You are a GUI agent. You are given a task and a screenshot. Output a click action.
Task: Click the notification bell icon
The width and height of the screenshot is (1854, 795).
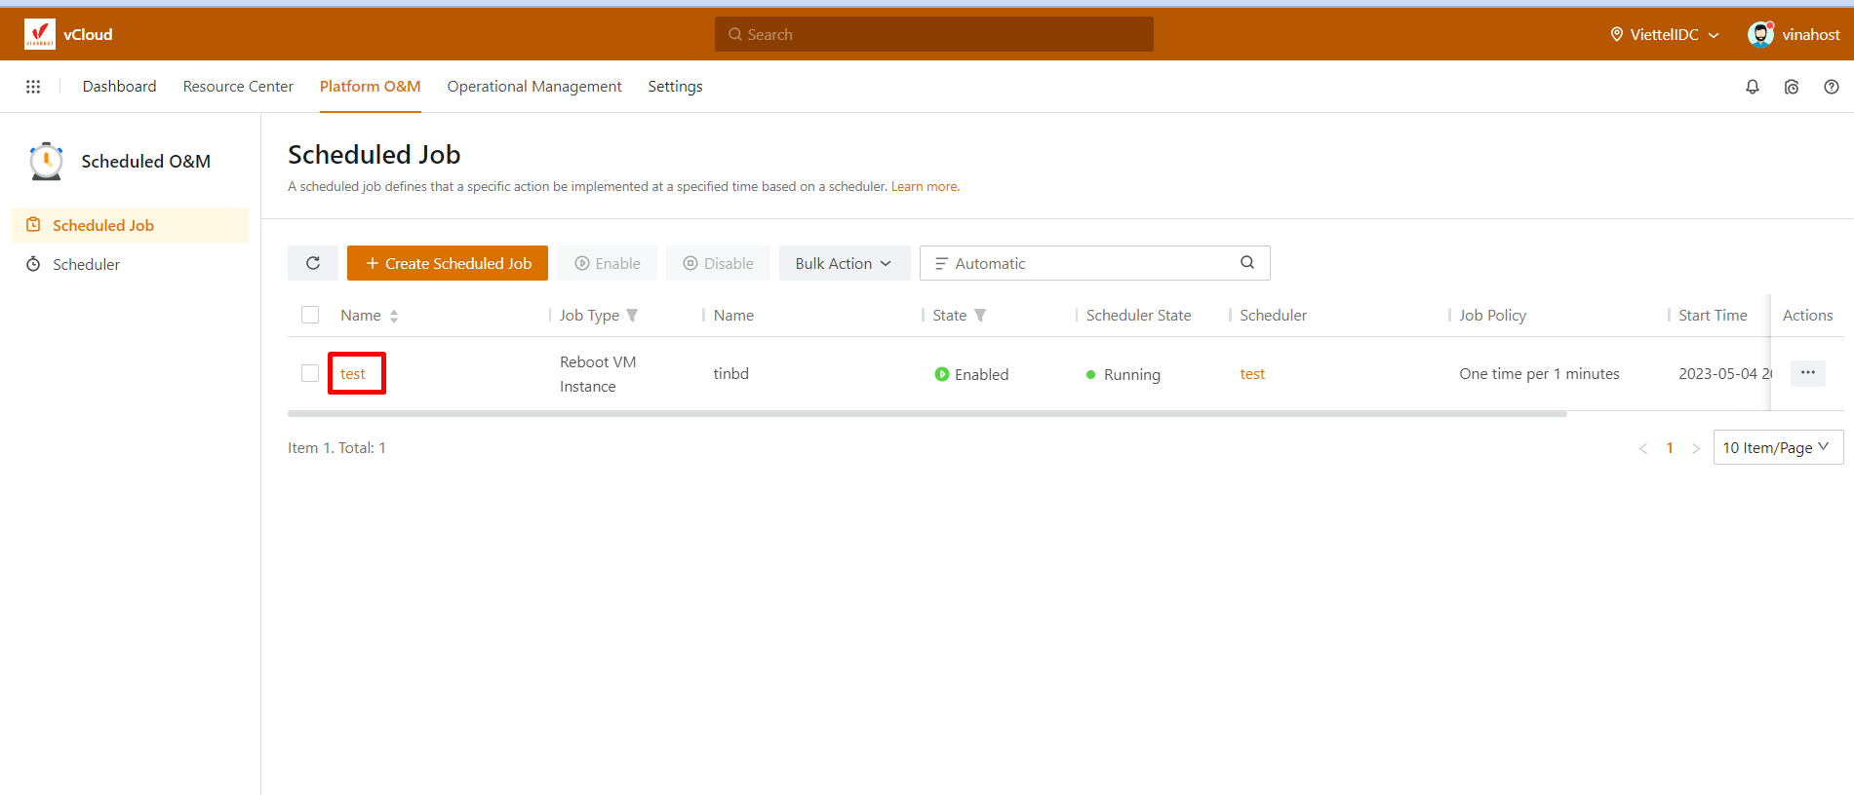(1753, 87)
